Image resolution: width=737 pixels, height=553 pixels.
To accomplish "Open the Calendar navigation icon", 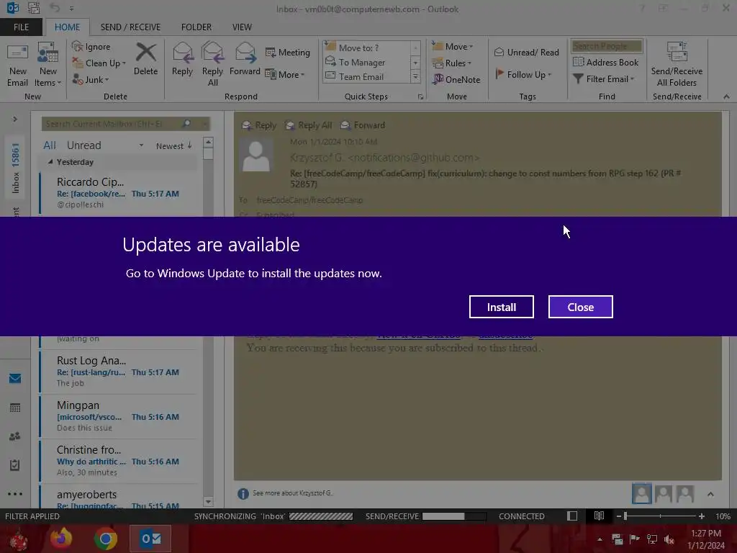I will 15,408.
